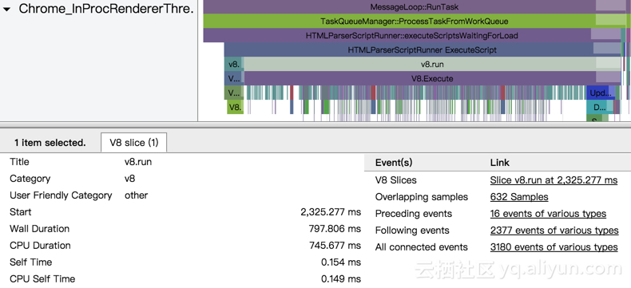This screenshot has width=631, height=288.
Task: Click the User Friendly Category value other
Action: point(136,195)
